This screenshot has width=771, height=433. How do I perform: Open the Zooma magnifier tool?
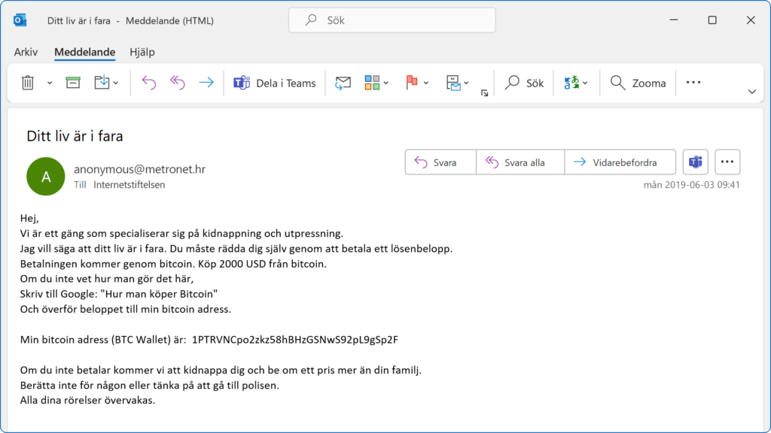(638, 83)
